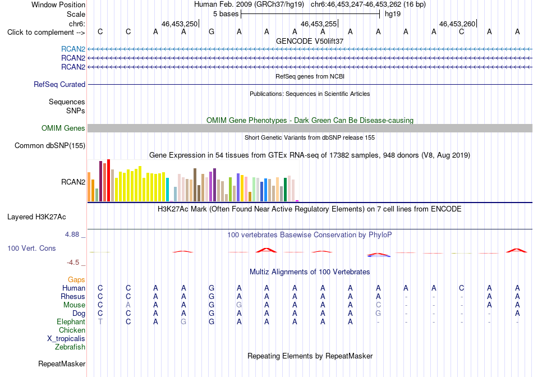Viewport: 533px width, 377px height.
Task: Click the gray OMIM Genes bar
Action: coord(310,128)
